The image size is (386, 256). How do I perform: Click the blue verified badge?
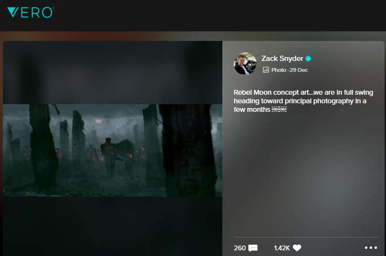pyautogui.click(x=309, y=59)
